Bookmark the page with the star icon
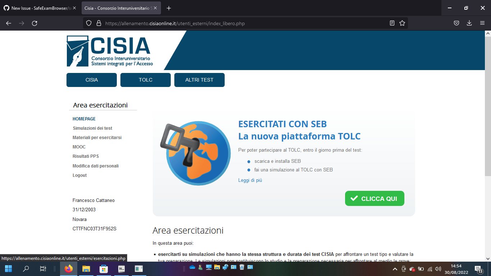Image resolution: width=491 pixels, height=276 pixels. (x=402, y=23)
